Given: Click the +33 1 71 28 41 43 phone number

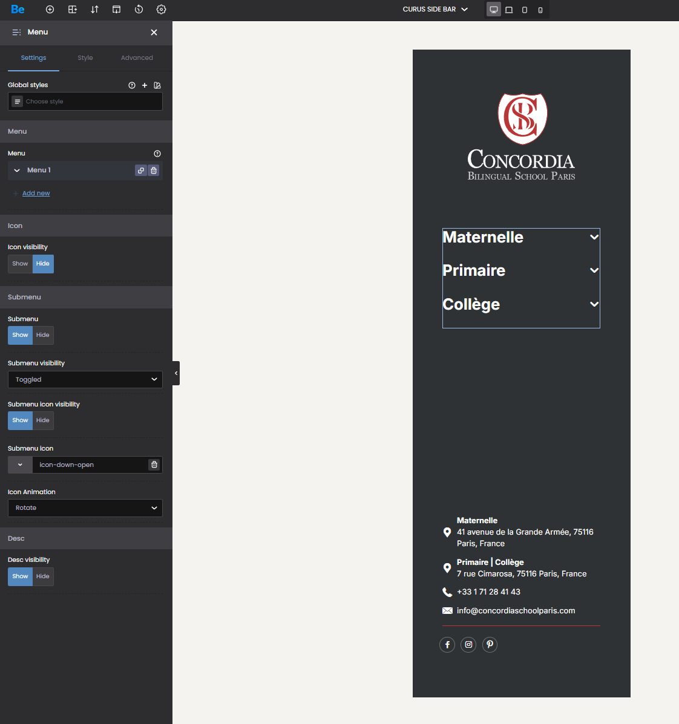Looking at the screenshot, I should [489, 592].
